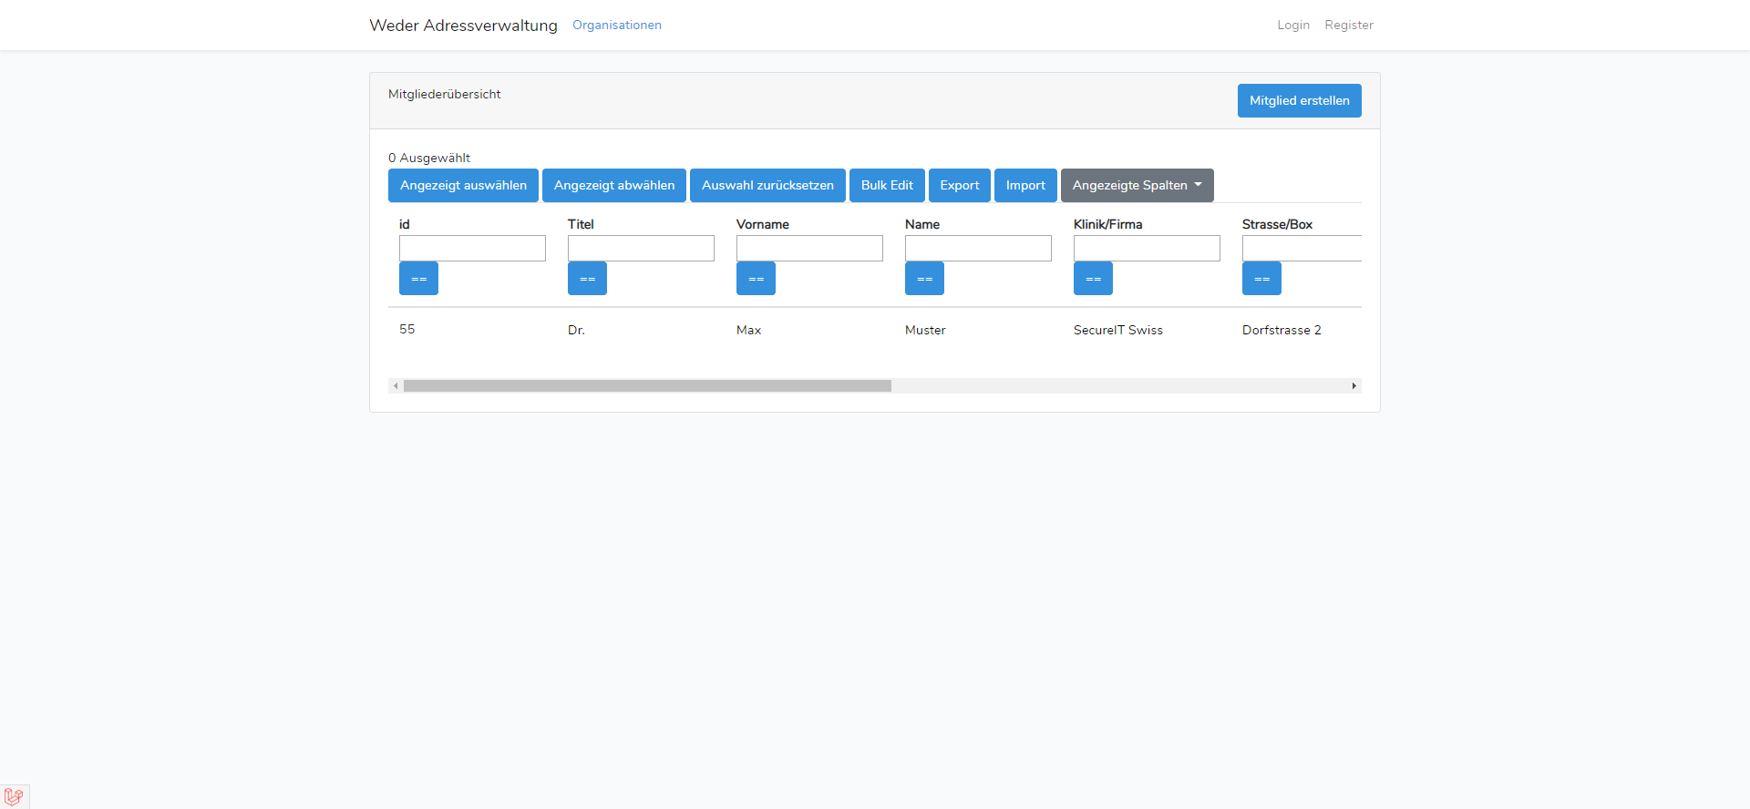Open Weder Adressverwaltung home link
This screenshot has width=1750, height=809.
pyautogui.click(x=463, y=26)
